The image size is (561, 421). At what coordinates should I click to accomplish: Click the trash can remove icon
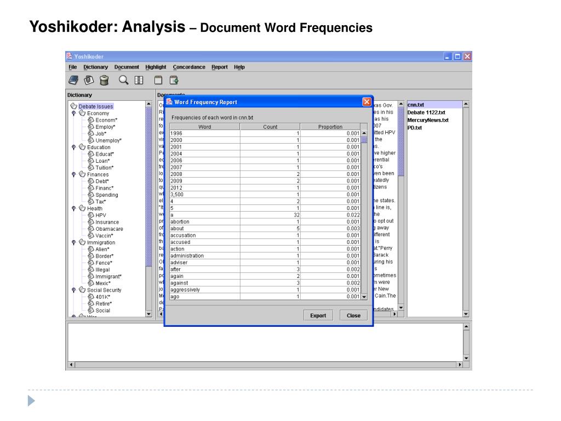pos(104,80)
